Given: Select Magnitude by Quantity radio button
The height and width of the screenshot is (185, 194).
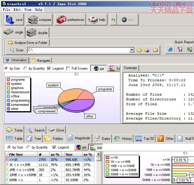Looking at the screenshot, I should (28, 147).
